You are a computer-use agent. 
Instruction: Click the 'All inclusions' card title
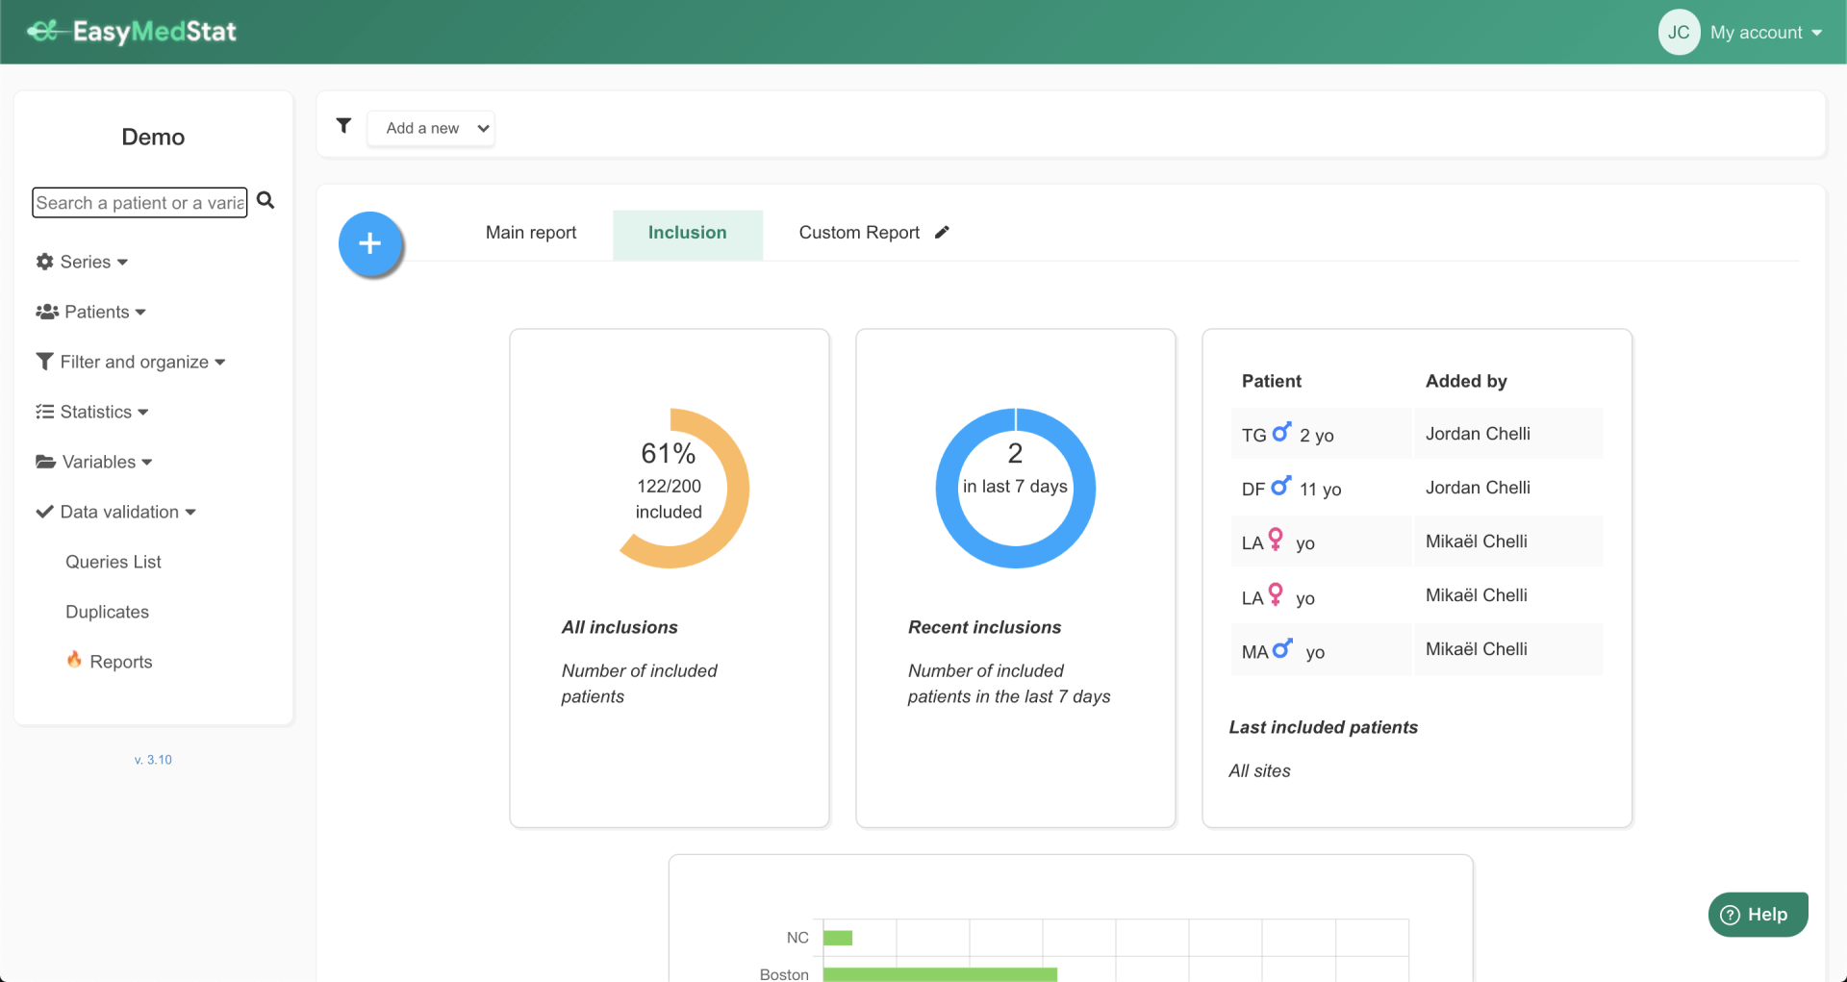coord(620,627)
